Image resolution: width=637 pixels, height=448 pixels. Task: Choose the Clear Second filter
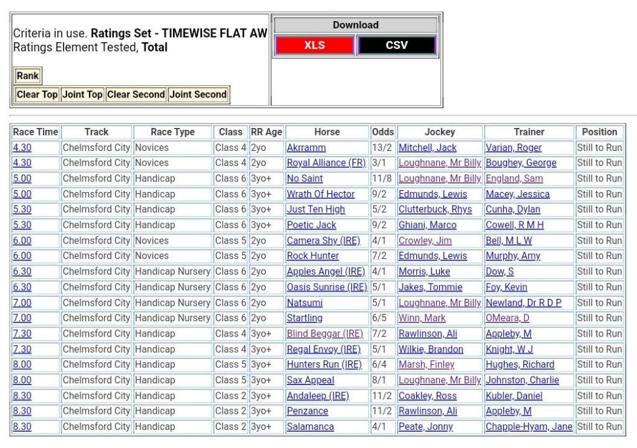pyautogui.click(x=136, y=94)
